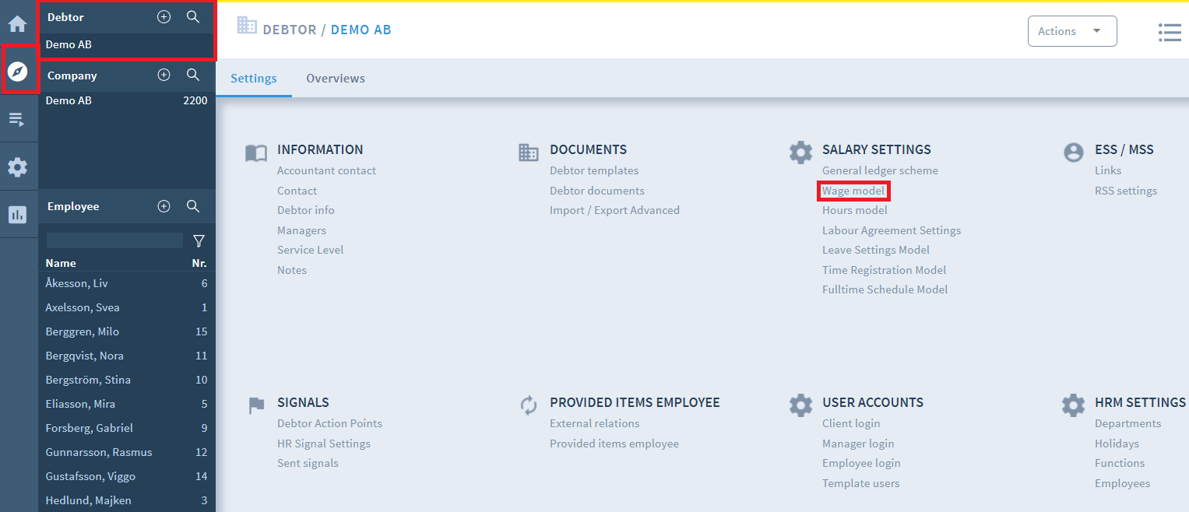Open Leave Settings Model link
Image resolution: width=1189 pixels, height=512 pixels.
(876, 250)
